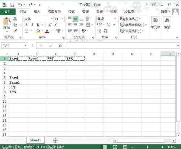Switch to the 公式 tab

tap(71, 12)
